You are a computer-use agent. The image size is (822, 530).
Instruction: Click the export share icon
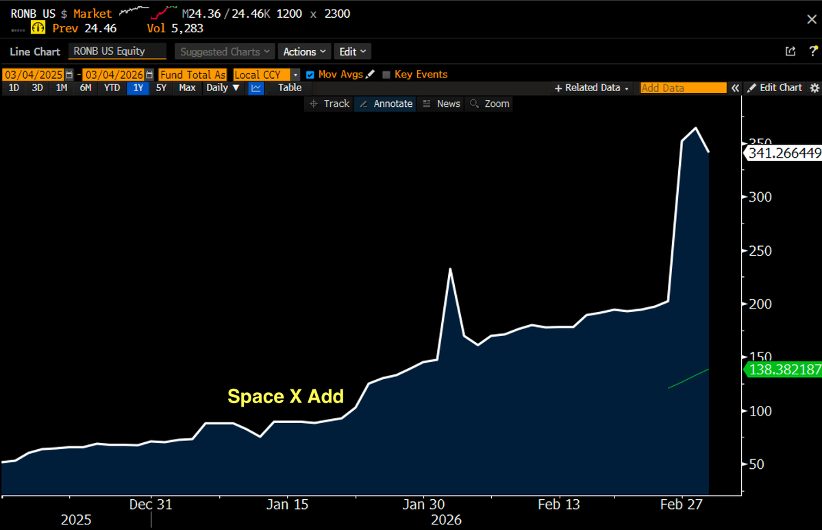(x=790, y=51)
